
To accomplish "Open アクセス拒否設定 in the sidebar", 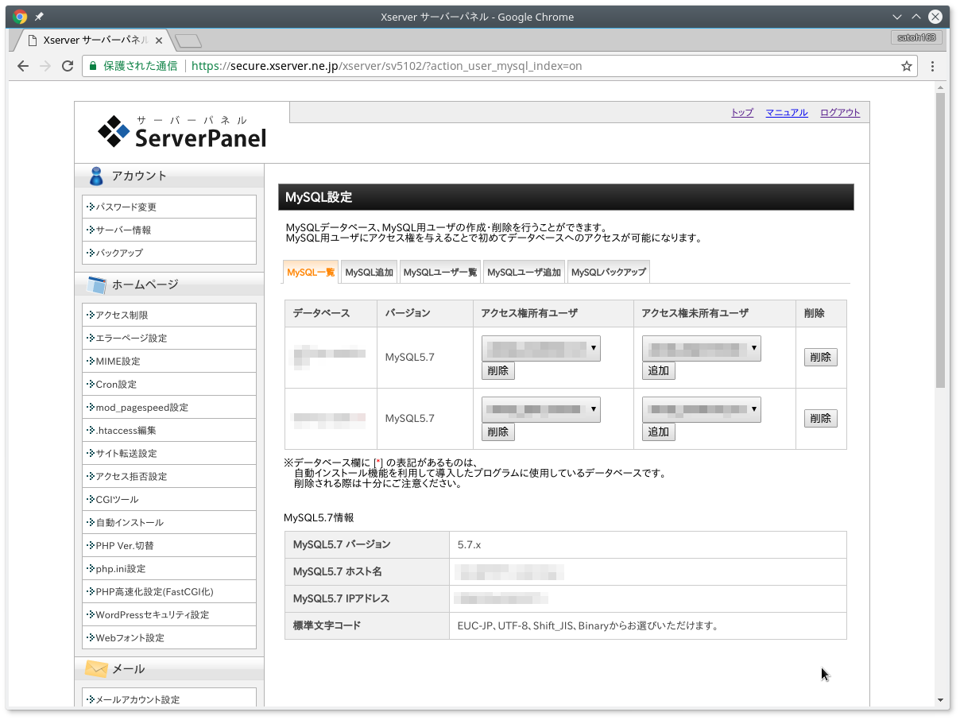I will [169, 476].
